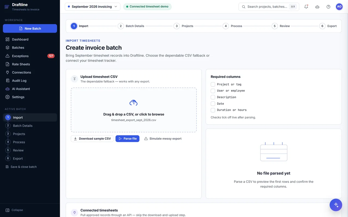Viewport: 348px width, 217px height.
Task: Open Review in Active Batch sidebar
Action: click(30, 150)
